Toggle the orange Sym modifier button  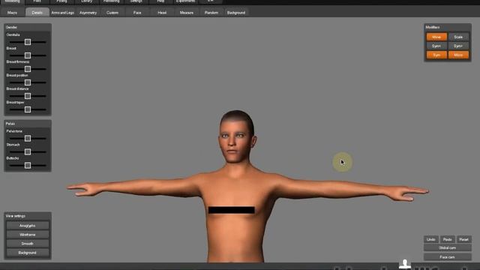point(436,55)
